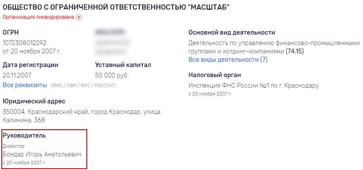Viewport: 363px width, 170px height.
Task: Click the red liquidated status cross icon
Action: click(79, 18)
